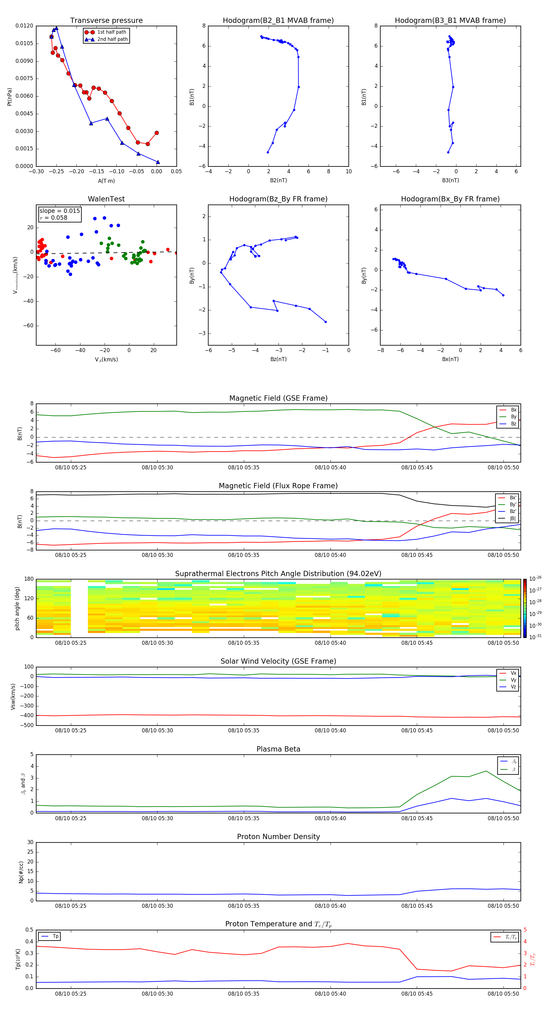Click the 'A(T·m)' x-axis label

pos(106,181)
